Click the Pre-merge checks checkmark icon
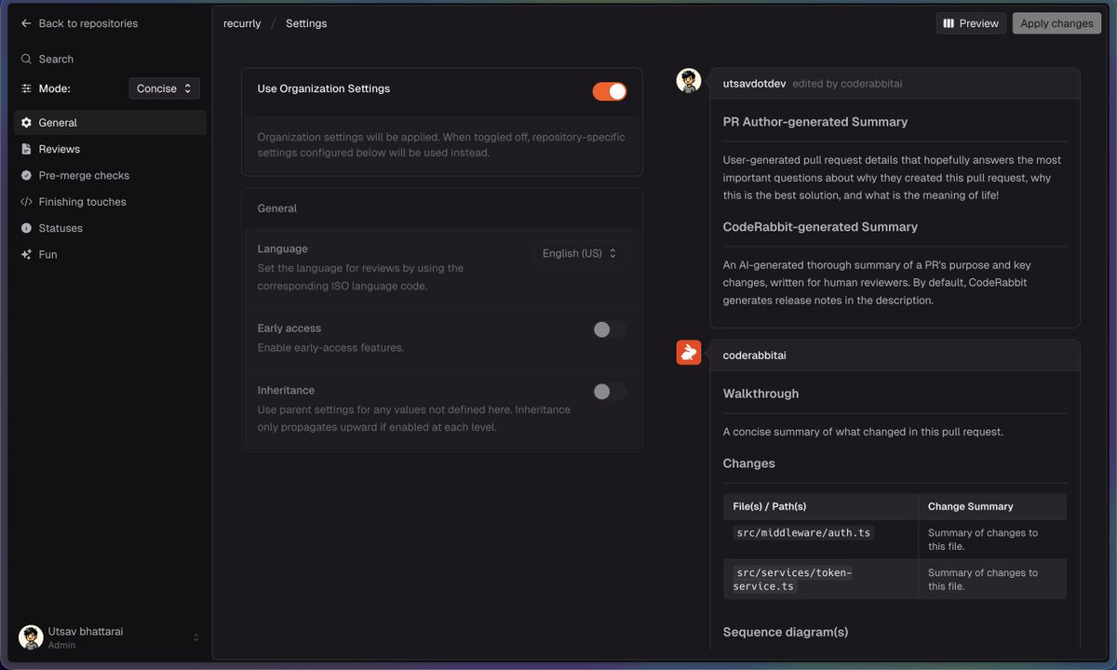 [26, 175]
